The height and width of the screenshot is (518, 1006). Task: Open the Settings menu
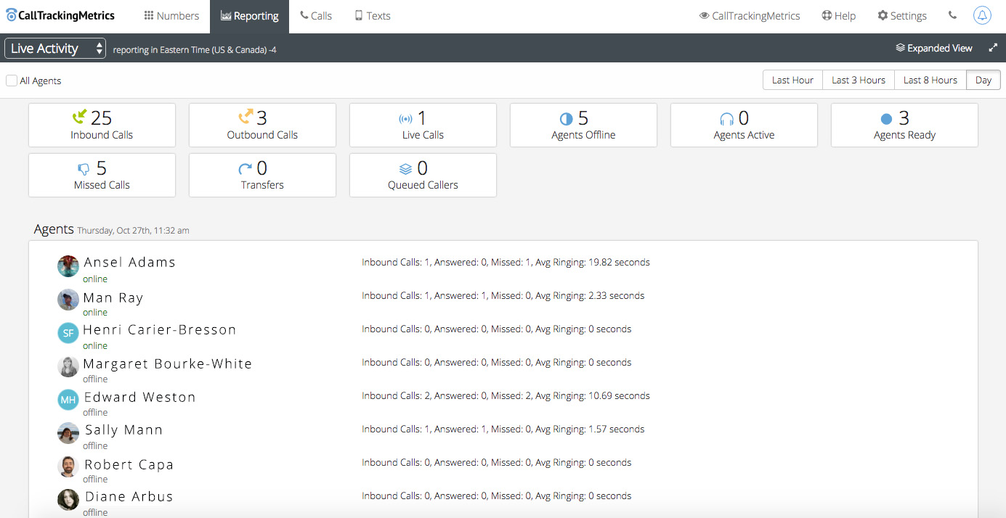pyautogui.click(x=901, y=16)
